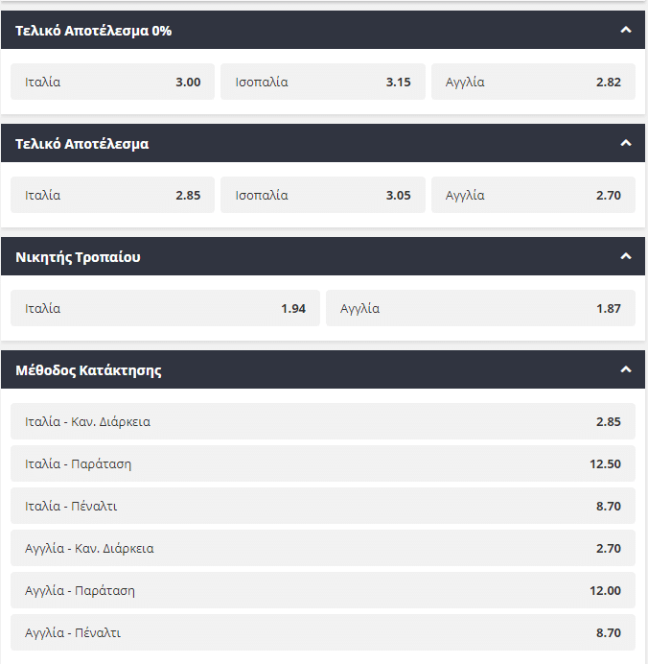648x664 pixels.
Task: Pick Ισοπαλία at odds 3.05
Action: point(322,195)
